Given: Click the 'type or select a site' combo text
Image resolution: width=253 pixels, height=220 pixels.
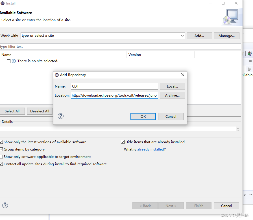Looking at the screenshot, I should pos(38,36).
